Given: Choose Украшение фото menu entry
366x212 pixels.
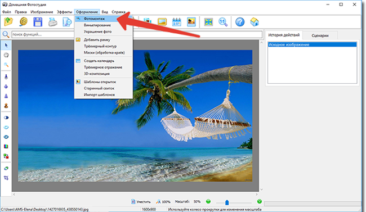Looking at the screenshot, I should point(104,31).
